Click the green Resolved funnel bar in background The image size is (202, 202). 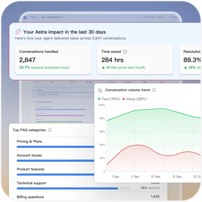tap(59, 122)
